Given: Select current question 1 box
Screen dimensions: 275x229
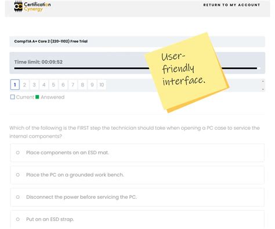Looking at the screenshot, I should pyautogui.click(x=15, y=85).
